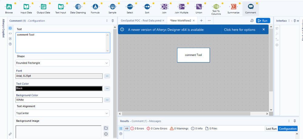Open Results panel options menu
Viewport: 303px width, 139px height.
[x=289, y=121]
